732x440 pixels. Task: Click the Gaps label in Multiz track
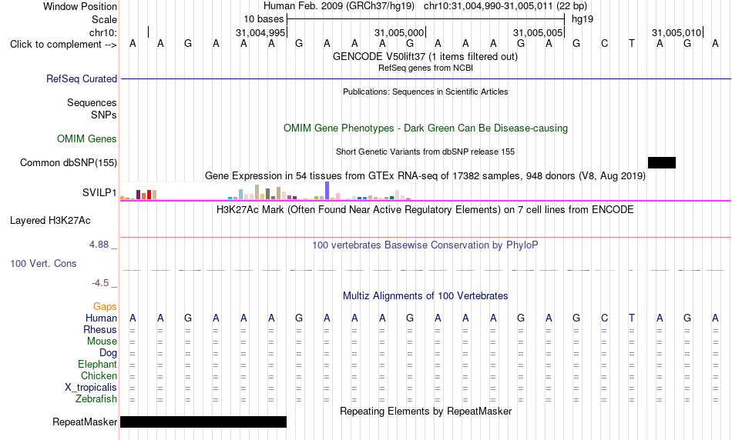pos(105,306)
